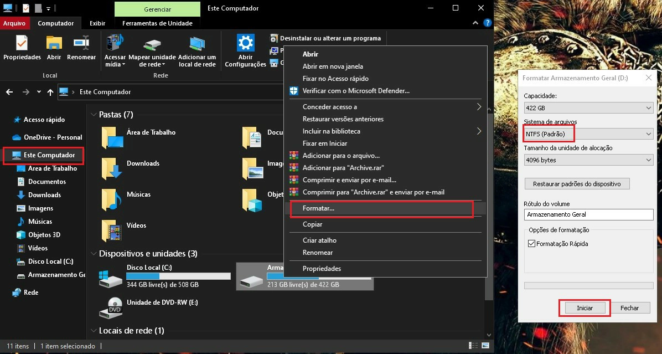662x354 pixels.
Task: Collapse the Pastas (7) group
Action: (x=94, y=115)
